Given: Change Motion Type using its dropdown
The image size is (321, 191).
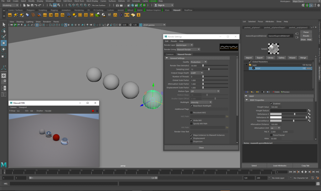Looking at the screenshot, I should (218, 91).
